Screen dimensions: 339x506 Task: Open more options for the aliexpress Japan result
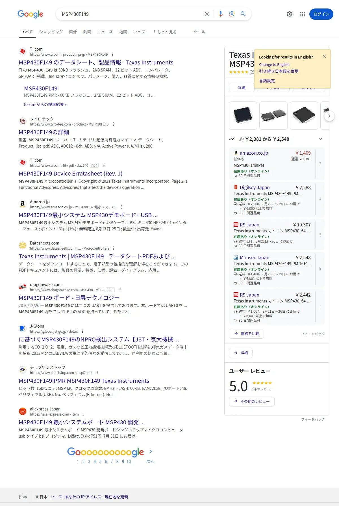tap(83, 414)
